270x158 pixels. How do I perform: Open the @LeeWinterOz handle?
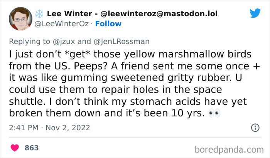click(x=62, y=24)
